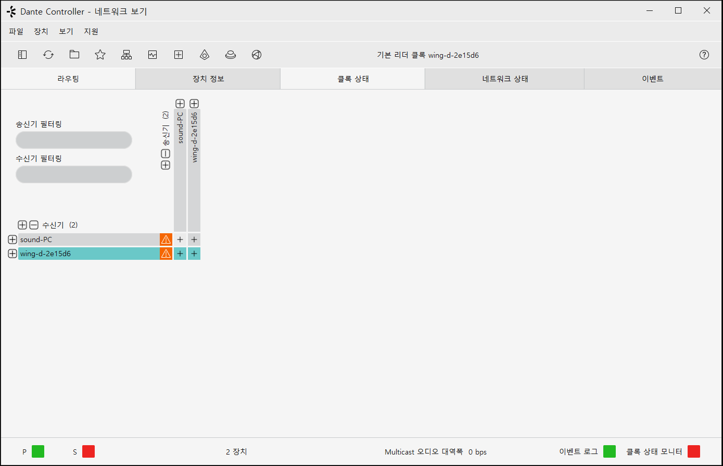The image size is (723, 466).
Task: Click green primary network P status indicator
Action: point(38,451)
